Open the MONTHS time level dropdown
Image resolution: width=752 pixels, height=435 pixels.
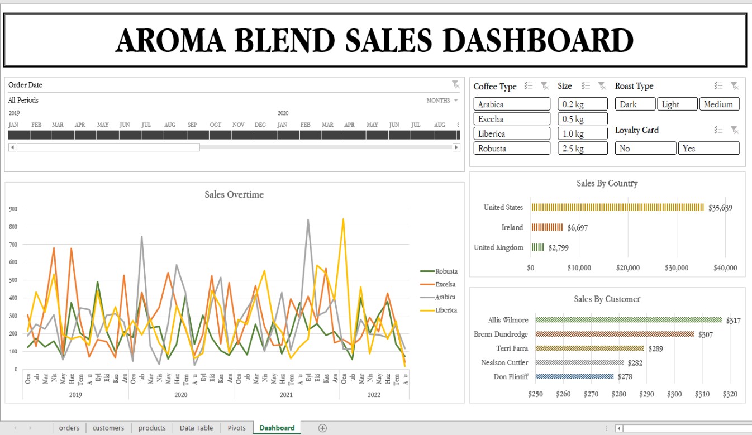point(442,101)
